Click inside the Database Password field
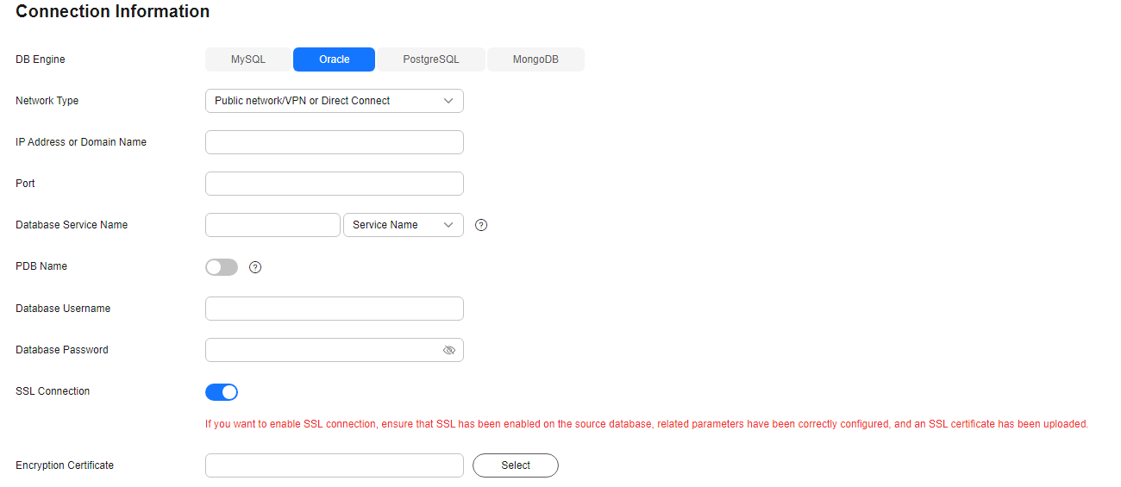This screenshot has height=487, width=1121. 323,350
